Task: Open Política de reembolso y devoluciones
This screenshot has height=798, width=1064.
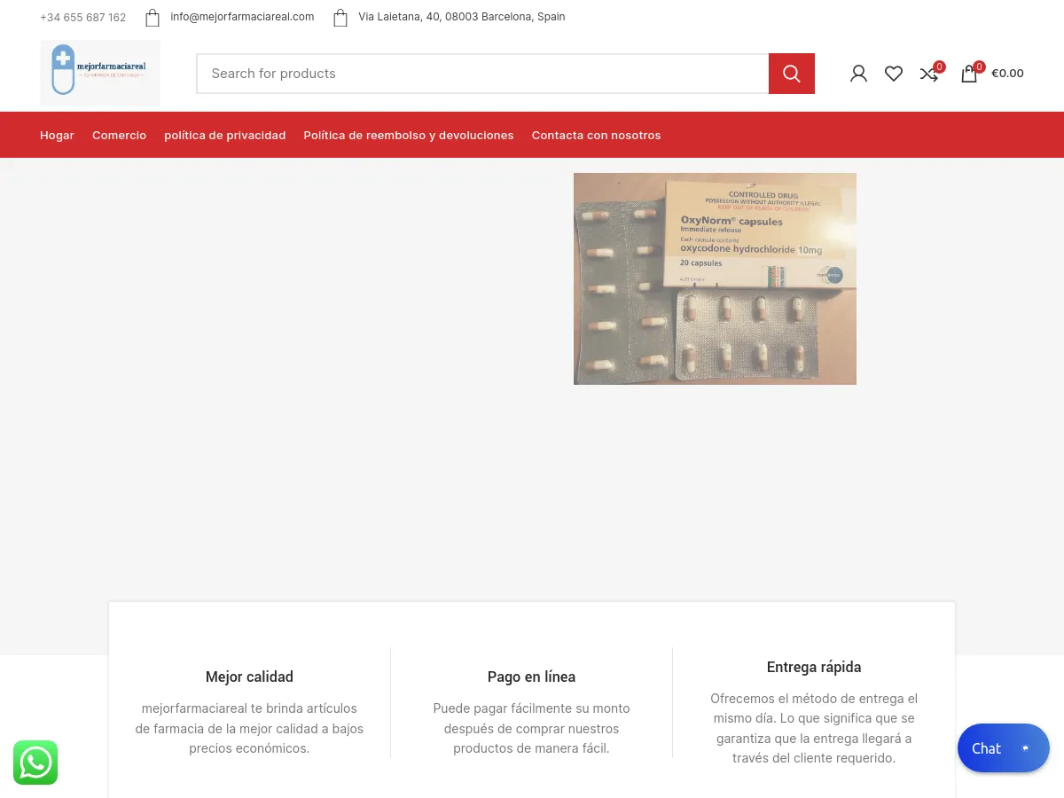Action: click(409, 135)
